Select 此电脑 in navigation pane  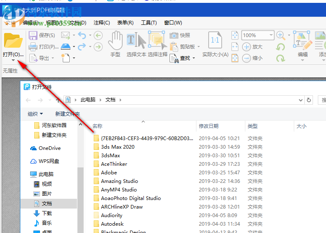click(x=42, y=174)
